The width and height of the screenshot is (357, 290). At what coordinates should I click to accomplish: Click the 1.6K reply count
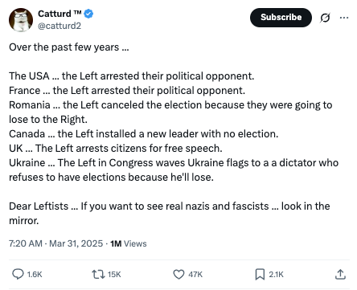[35, 275]
